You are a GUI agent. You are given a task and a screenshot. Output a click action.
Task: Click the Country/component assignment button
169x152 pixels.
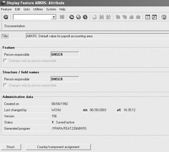point(58,147)
